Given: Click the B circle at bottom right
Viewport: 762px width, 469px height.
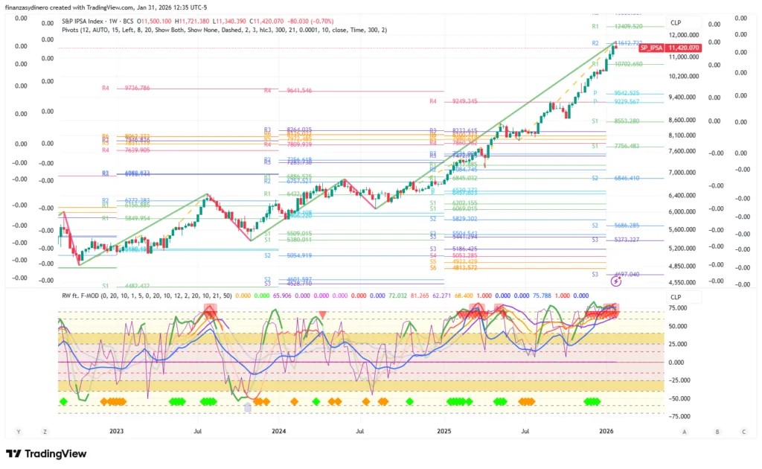Looking at the screenshot, I should [717, 431].
